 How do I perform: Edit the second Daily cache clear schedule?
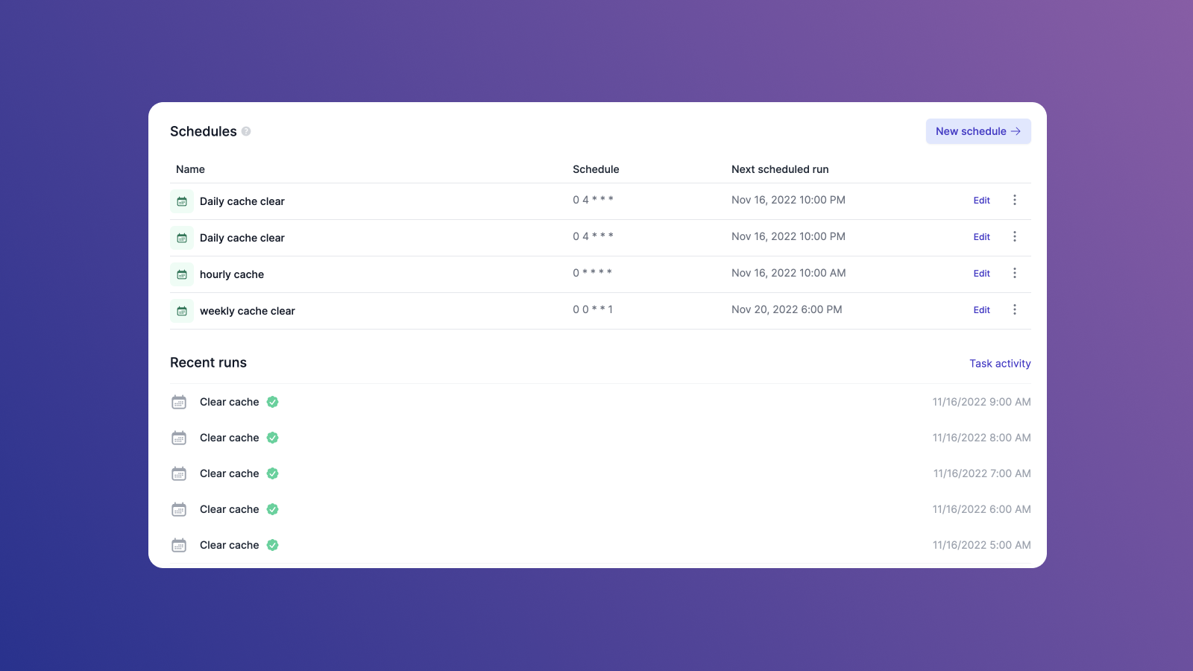(x=981, y=237)
